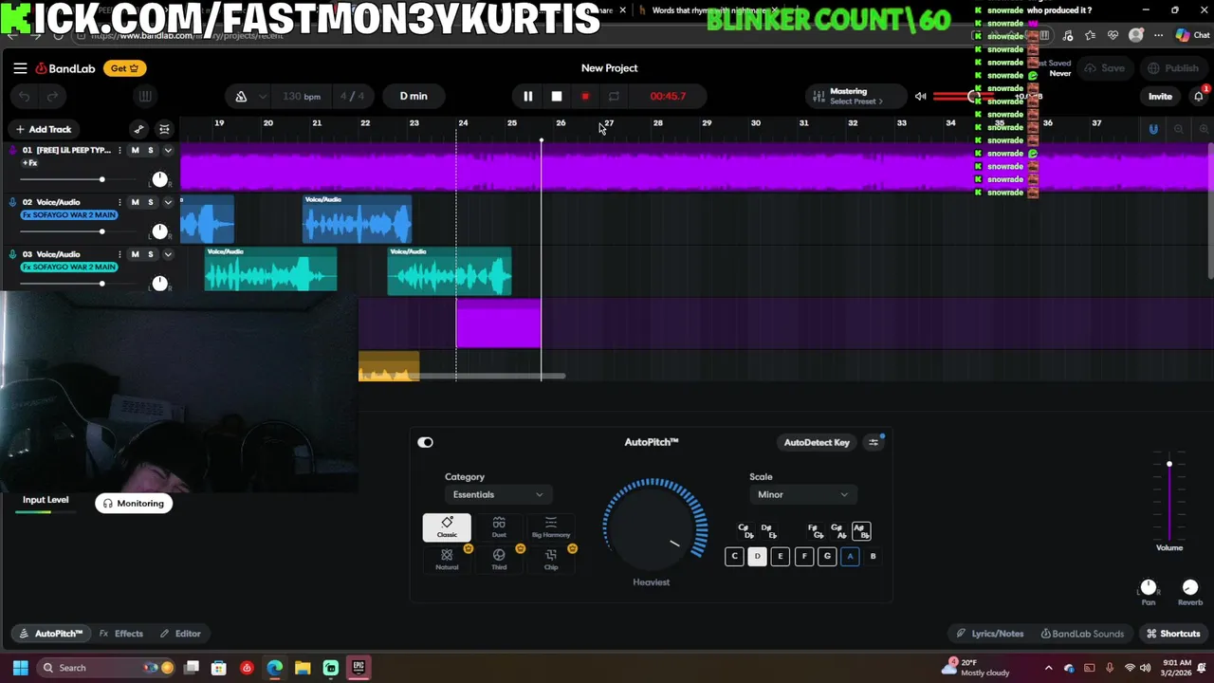Open the Scale Minor dropdown
Viewport: 1214px width, 683px height.
(x=802, y=494)
